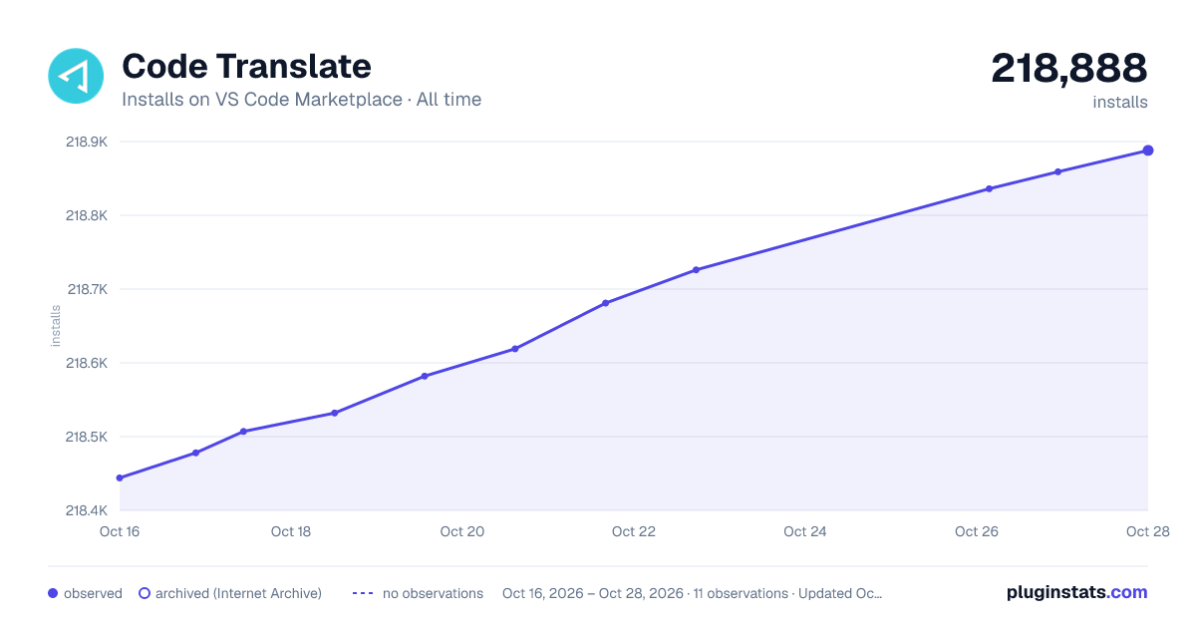
Task: Click the 218.5K y-axis label
Action: (x=86, y=437)
